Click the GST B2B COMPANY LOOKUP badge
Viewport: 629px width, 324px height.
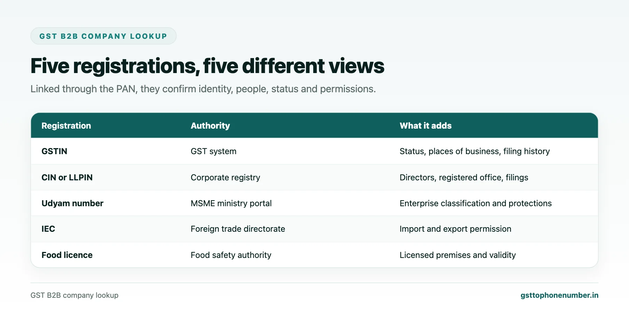(x=103, y=36)
